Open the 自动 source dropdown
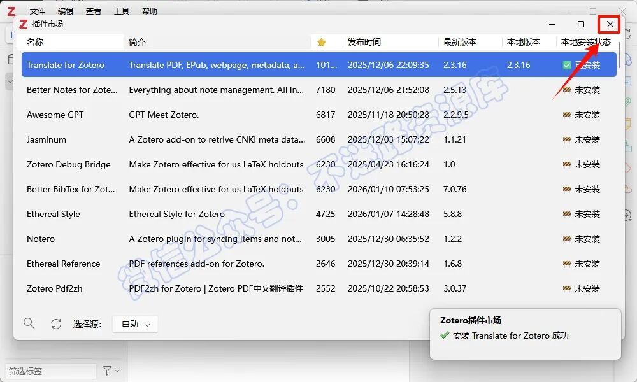The width and height of the screenshot is (637, 382). (x=135, y=324)
